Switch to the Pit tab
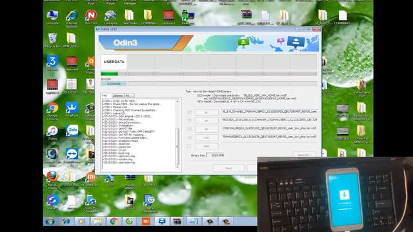 129,95
